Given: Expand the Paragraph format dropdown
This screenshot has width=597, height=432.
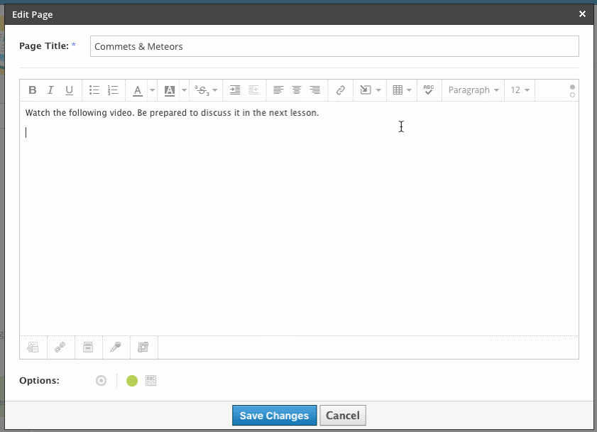Looking at the screenshot, I should click(473, 90).
